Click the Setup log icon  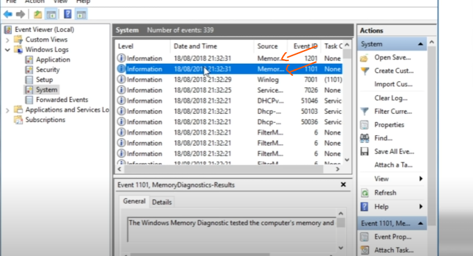[x=29, y=80]
